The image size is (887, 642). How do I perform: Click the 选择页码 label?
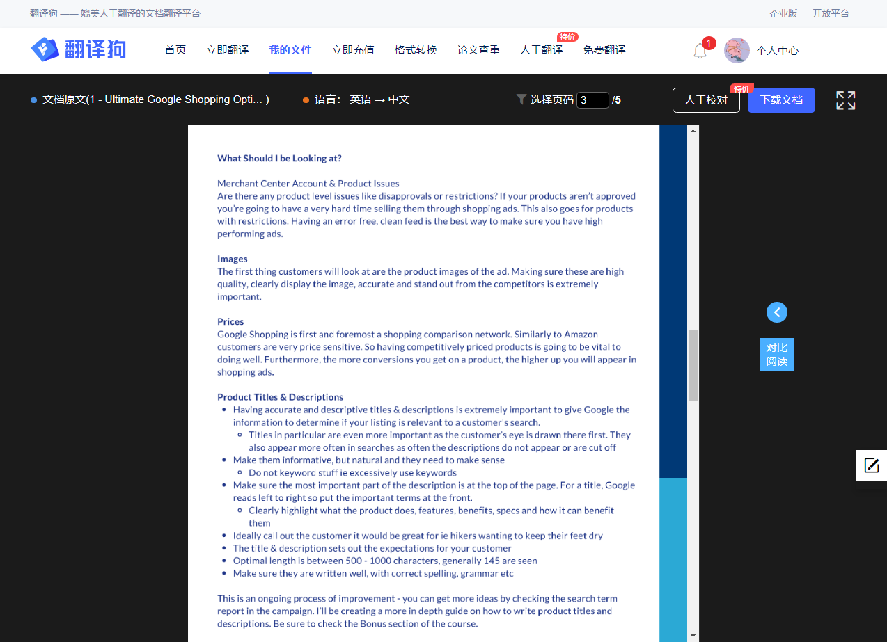tap(552, 100)
